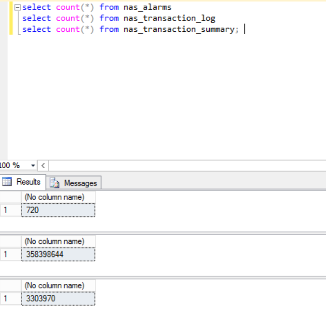
Task: Select the cell containing 3303970
Action: 58,298
